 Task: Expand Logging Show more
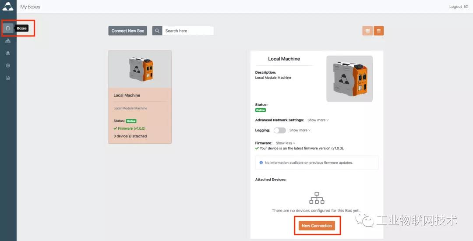coord(300,130)
